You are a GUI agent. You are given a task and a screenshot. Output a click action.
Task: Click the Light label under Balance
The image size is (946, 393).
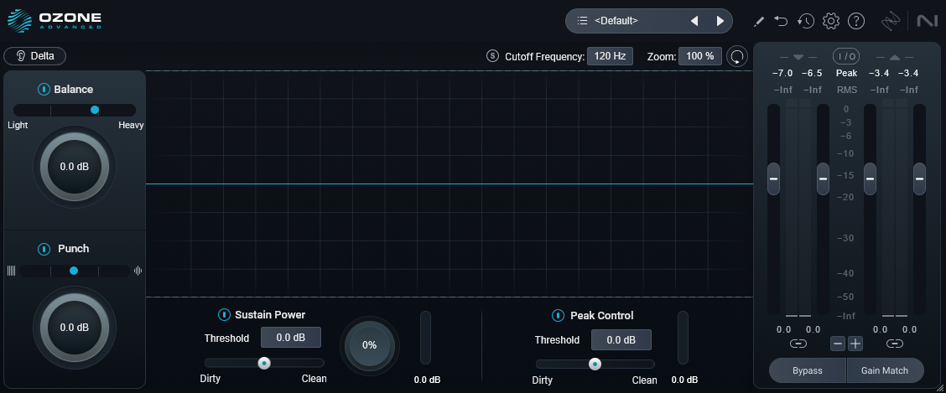(18, 126)
